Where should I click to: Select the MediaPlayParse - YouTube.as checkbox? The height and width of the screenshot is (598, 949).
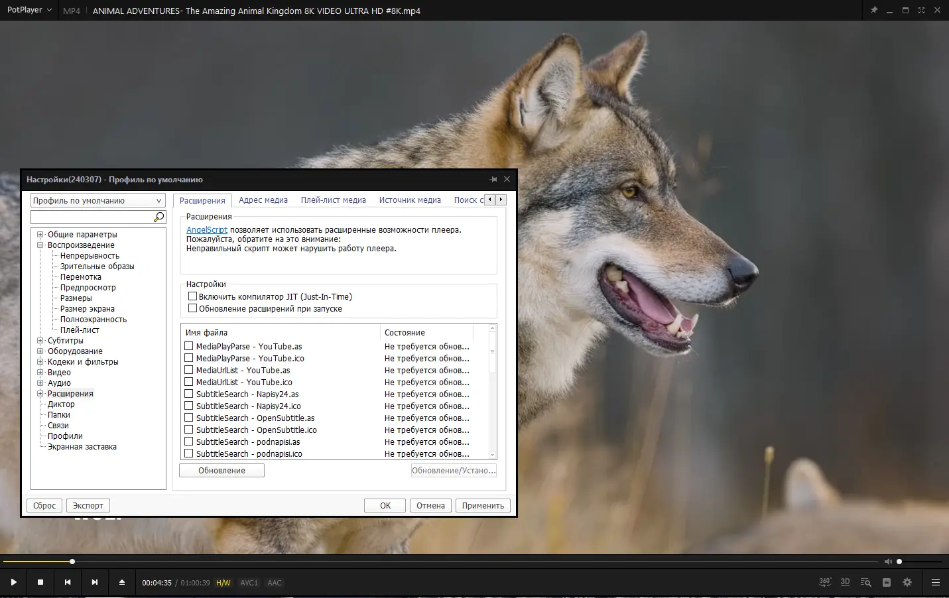pyautogui.click(x=188, y=345)
